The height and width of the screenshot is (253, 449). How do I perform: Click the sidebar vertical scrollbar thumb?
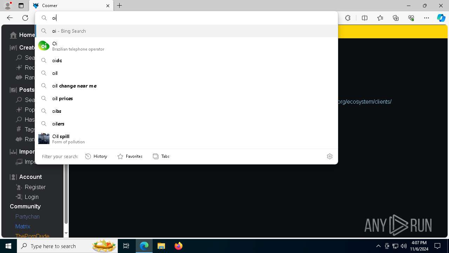(x=66, y=194)
